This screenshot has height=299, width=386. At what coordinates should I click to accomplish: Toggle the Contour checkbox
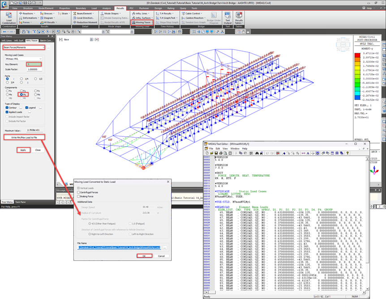7,108
